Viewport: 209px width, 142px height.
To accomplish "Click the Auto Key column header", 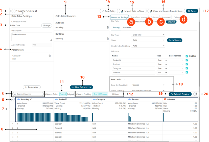I will (25, 99).
